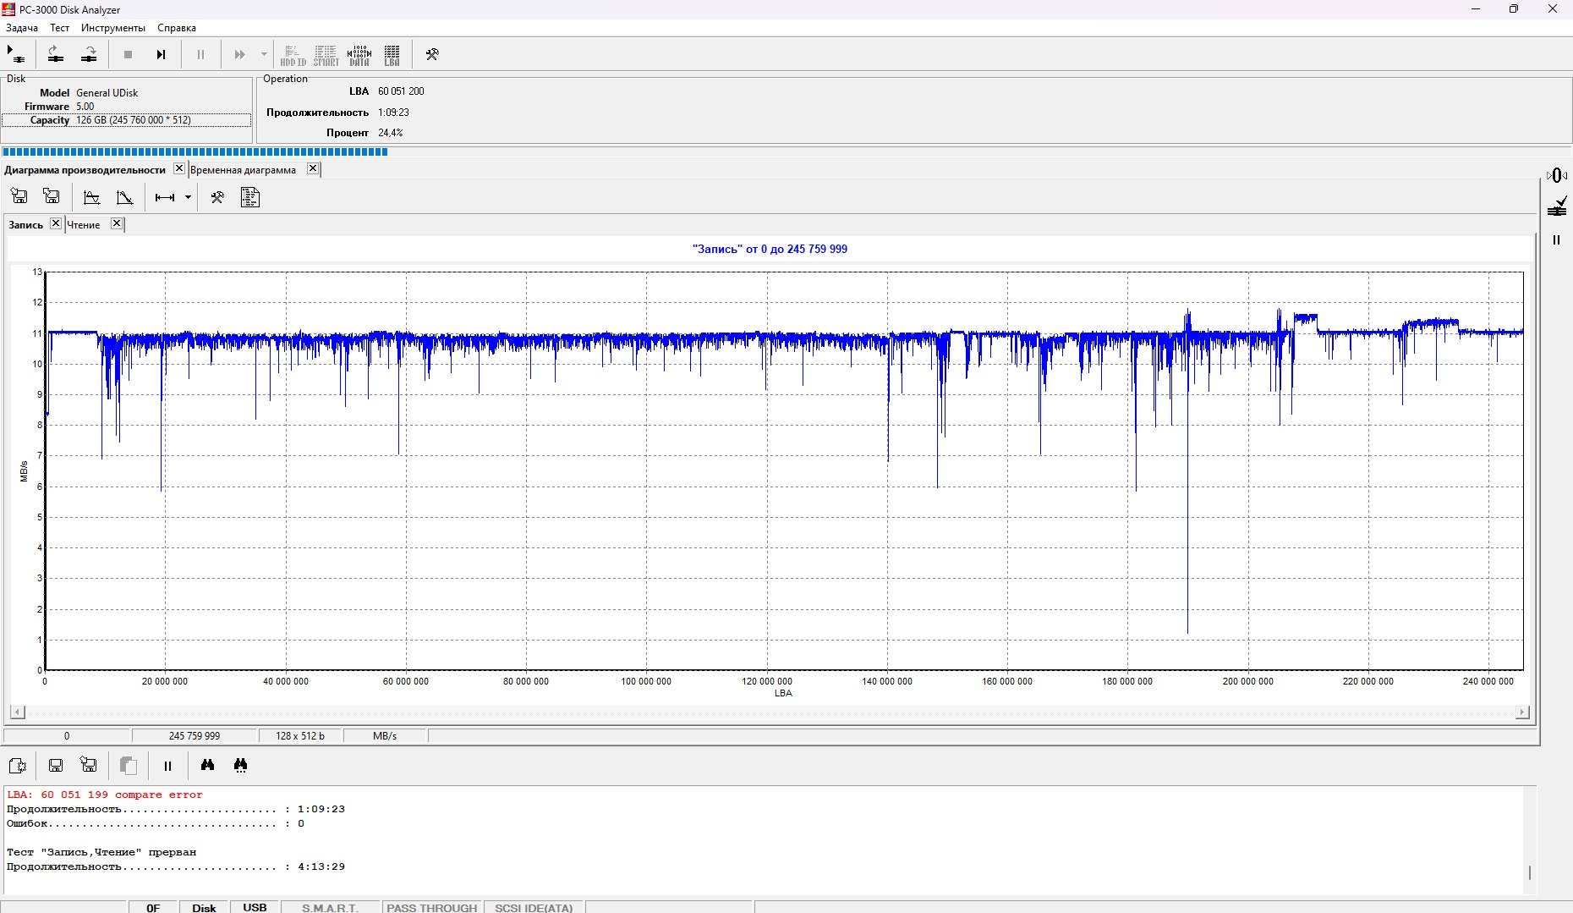The image size is (1573, 913).
Task: Click the start LBA field showing 0
Action: click(x=67, y=736)
